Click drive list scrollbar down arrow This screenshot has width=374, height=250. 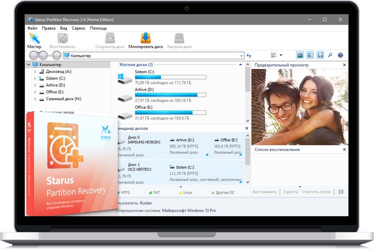click(x=247, y=120)
